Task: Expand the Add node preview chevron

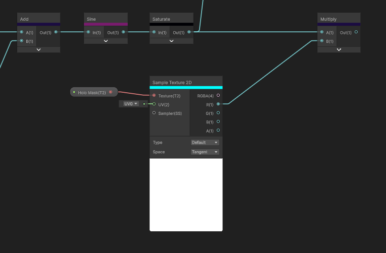Action: tap(38, 49)
